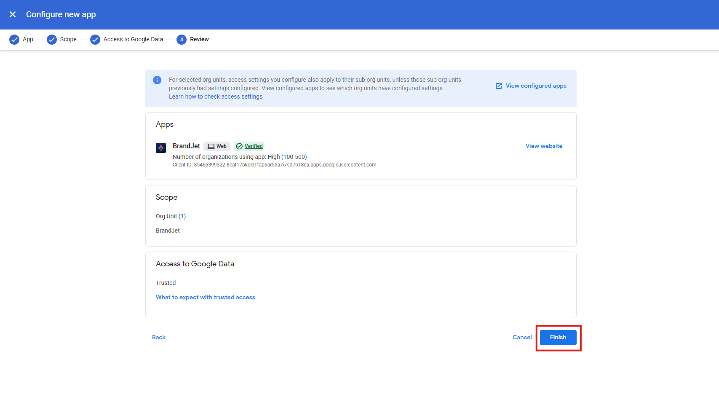This screenshot has width=719, height=405.
Task: Click the Client ID text
Action: pos(275,165)
